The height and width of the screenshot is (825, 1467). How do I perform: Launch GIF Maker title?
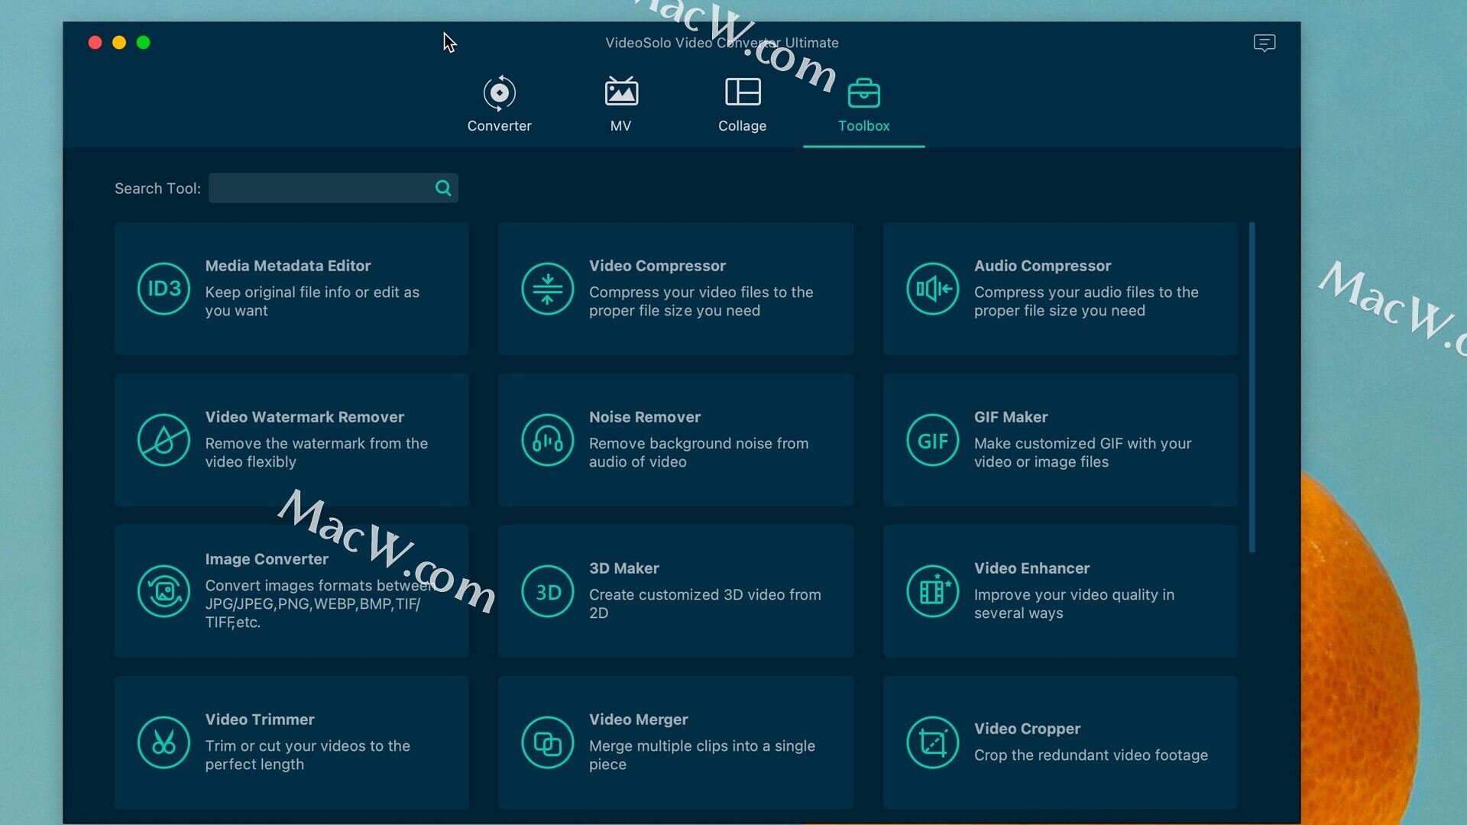(1011, 417)
